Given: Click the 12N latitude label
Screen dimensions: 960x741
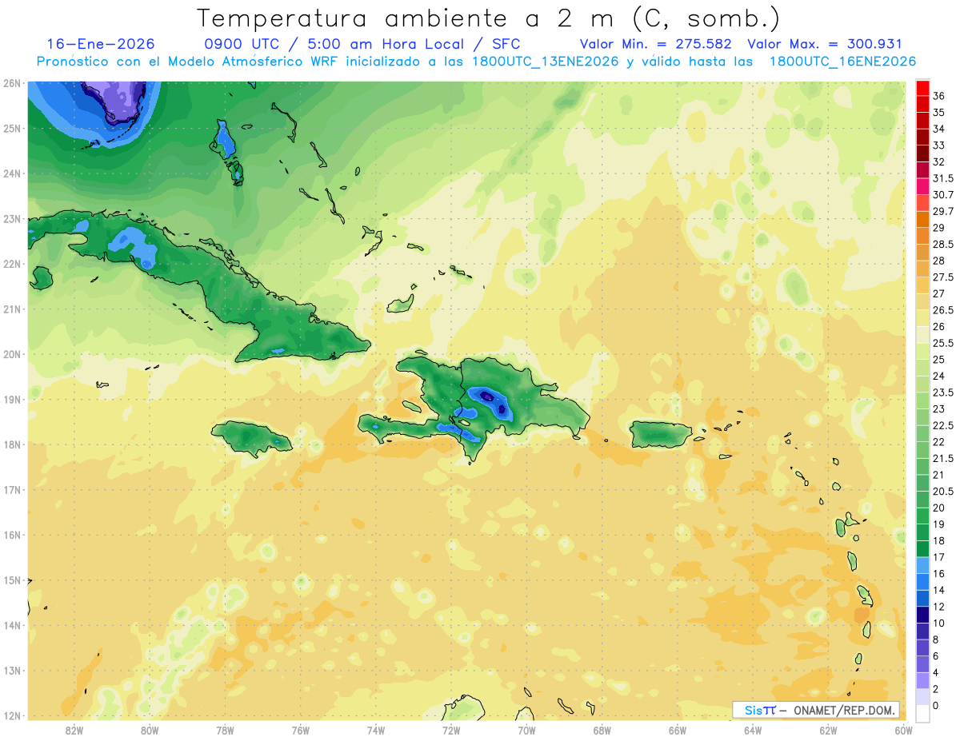Looking at the screenshot, I should pos(11,715).
